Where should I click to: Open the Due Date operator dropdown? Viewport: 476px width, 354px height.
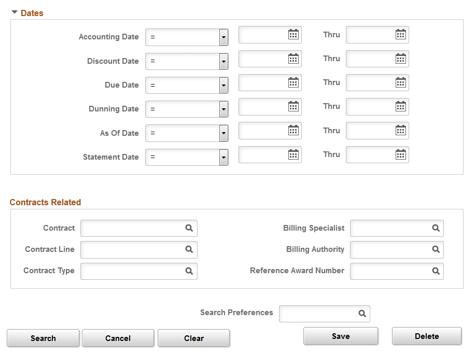point(223,85)
